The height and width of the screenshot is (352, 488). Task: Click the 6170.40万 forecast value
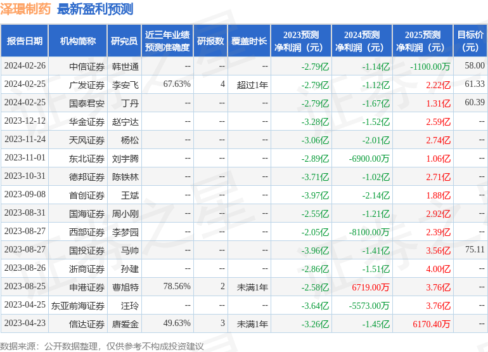[432, 324]
